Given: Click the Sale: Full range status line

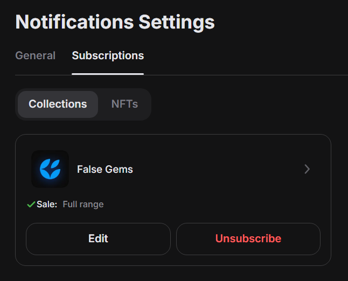Looking at the screenshot, I should tap(65, 205).
